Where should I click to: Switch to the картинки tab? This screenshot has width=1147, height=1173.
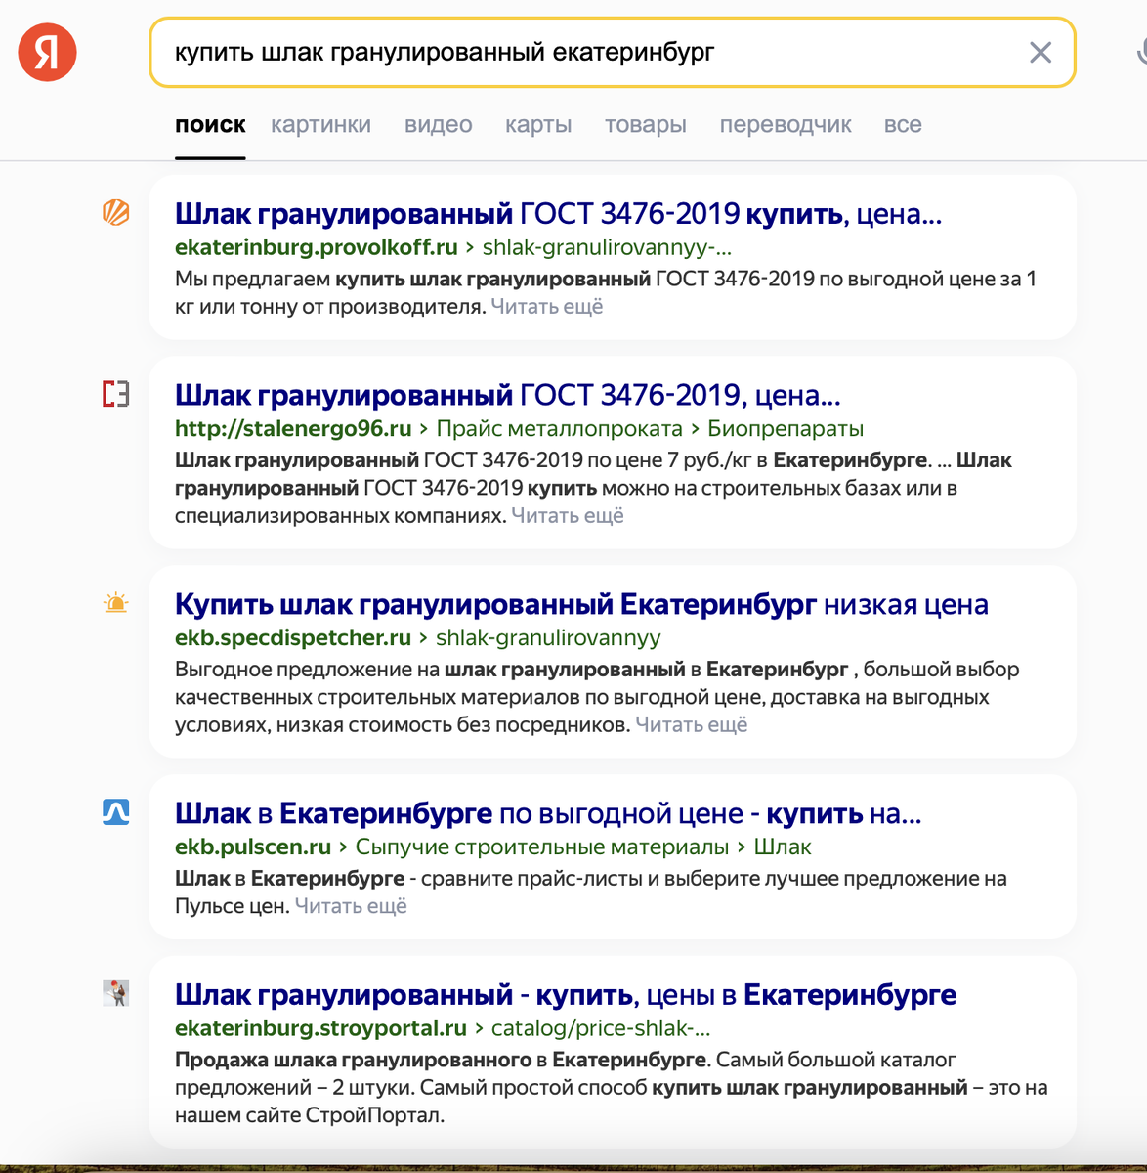point(321,125)
